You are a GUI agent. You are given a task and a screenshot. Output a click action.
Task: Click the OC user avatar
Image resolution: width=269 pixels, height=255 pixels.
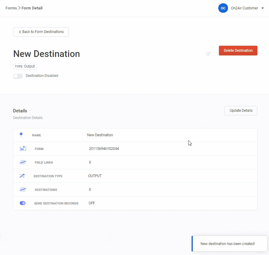[x=223, y=8]
